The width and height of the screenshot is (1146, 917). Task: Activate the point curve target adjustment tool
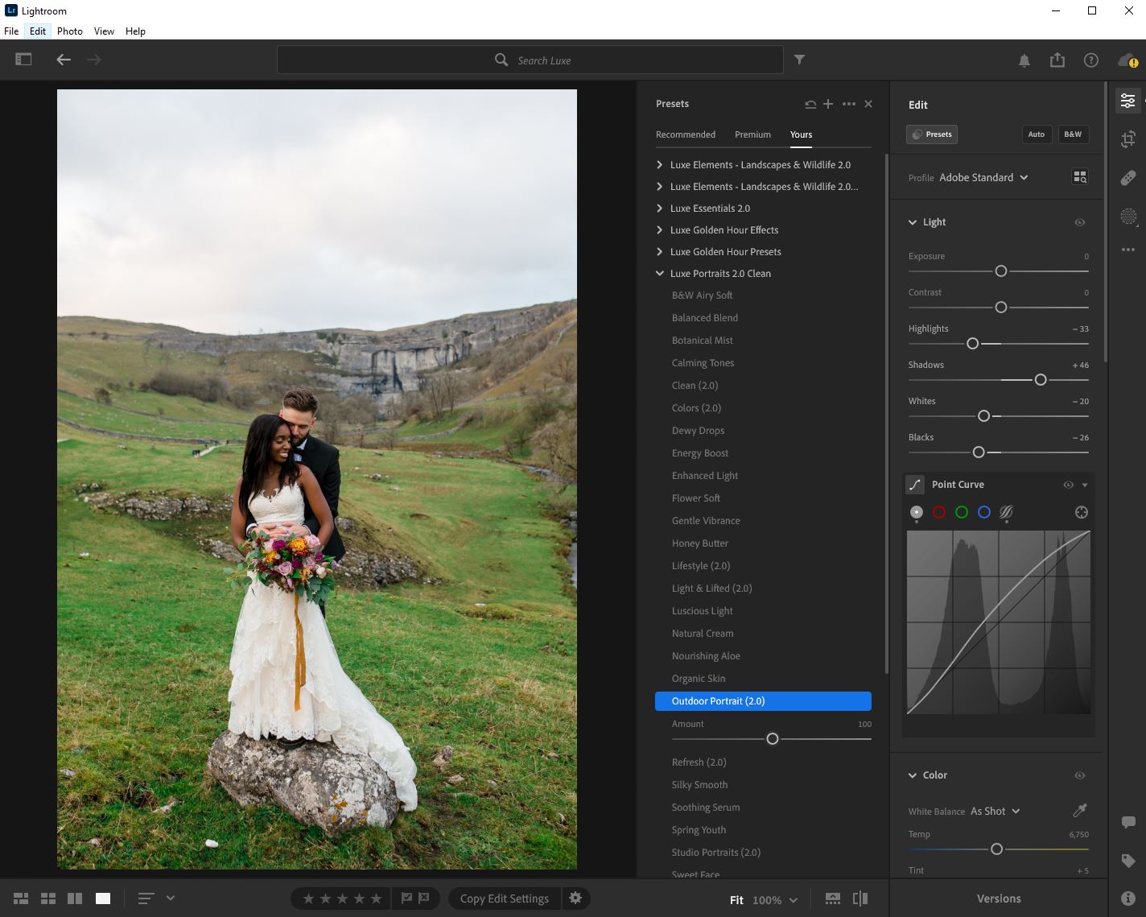point(1081,512)
